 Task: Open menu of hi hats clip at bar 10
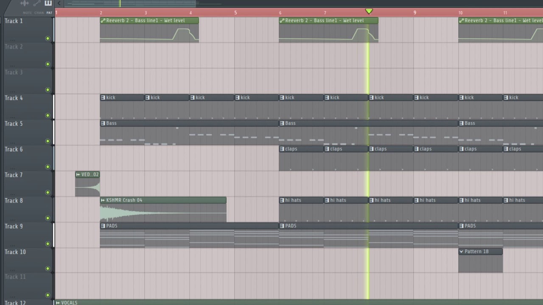click(x=462, y=200)
